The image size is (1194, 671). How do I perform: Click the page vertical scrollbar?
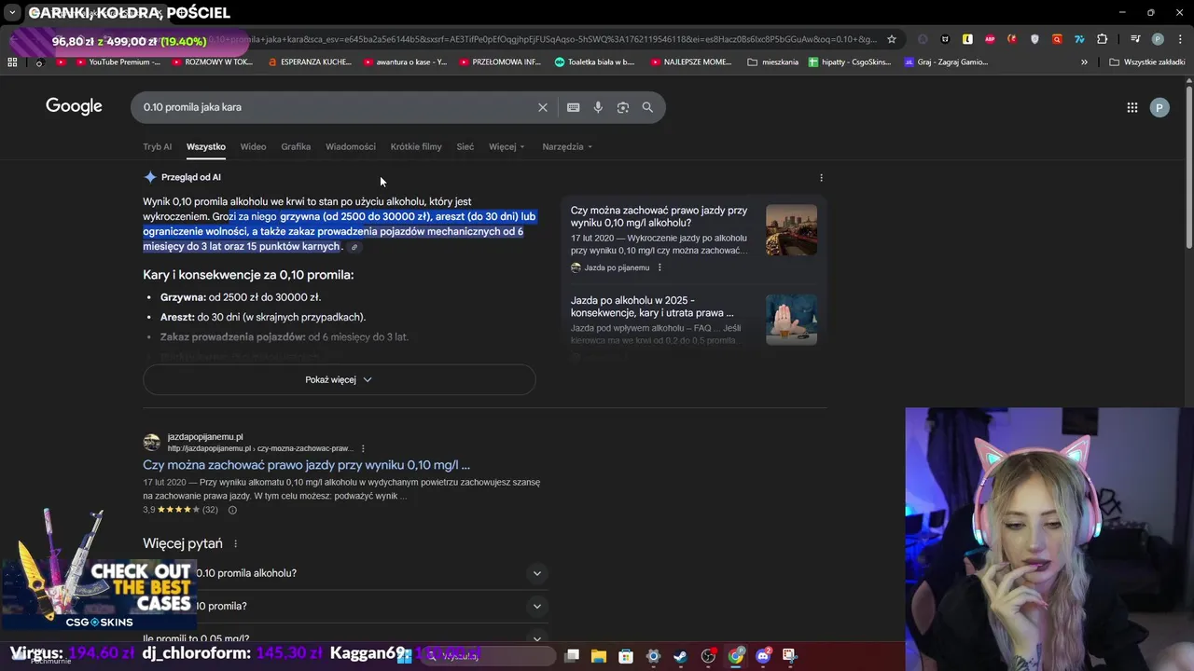(1189, 168)
